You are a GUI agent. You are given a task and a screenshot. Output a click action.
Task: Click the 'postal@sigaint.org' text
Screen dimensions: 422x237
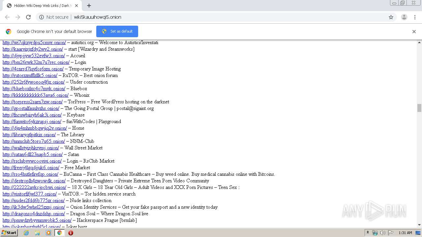click(x=135, y=108)
